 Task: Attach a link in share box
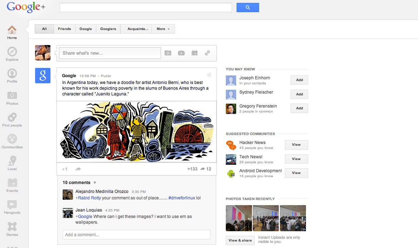(x=208, y=53)
